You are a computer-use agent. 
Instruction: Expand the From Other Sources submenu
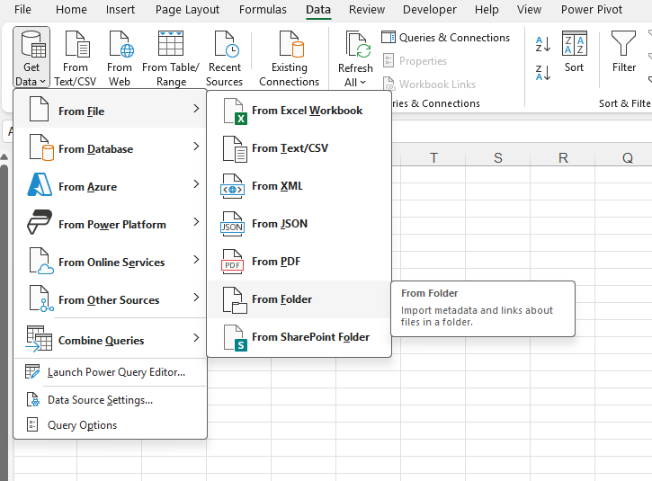click(111, 298)
